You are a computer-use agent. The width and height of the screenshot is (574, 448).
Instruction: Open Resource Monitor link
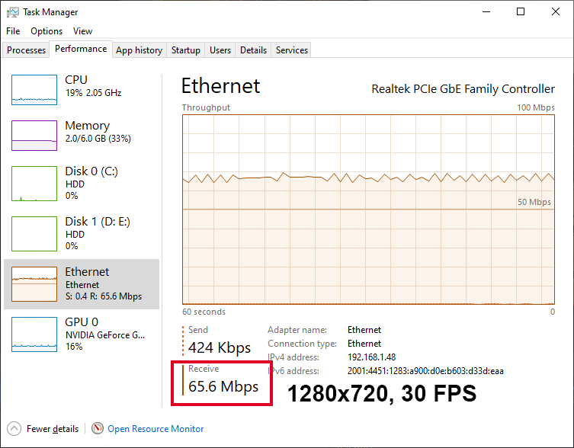point(156,429)
